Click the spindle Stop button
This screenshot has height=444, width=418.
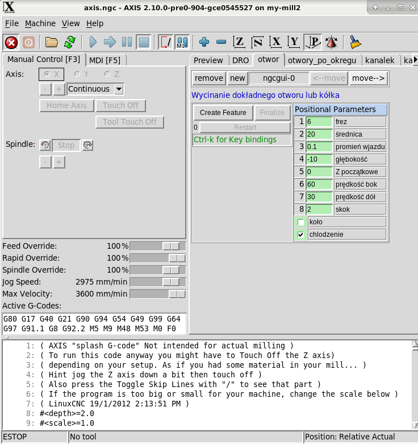(x=66, y=145)
